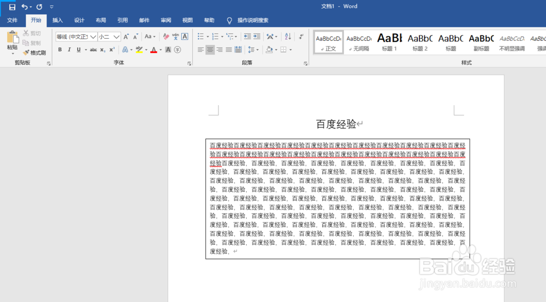The image size is (546, 302).
Task: Toggle underline formatting
Action: point(79,50)
